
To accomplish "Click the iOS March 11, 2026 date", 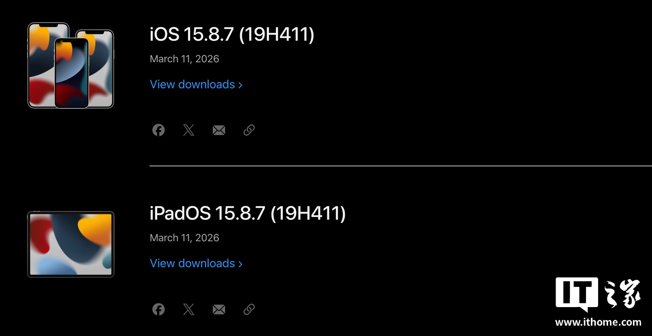I will pyautogui.click(x=184, y=59).
